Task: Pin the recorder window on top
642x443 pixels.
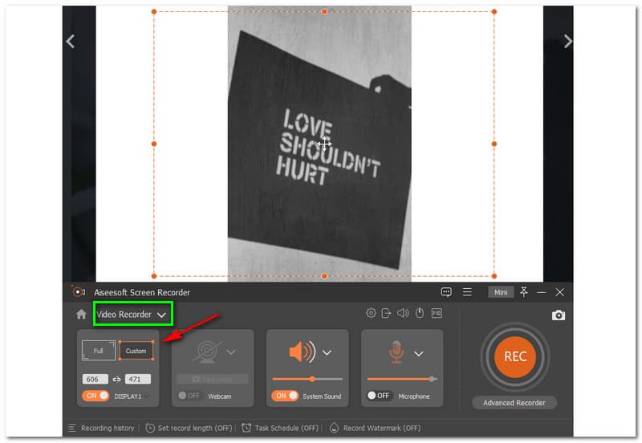Action: pos(524,292)
